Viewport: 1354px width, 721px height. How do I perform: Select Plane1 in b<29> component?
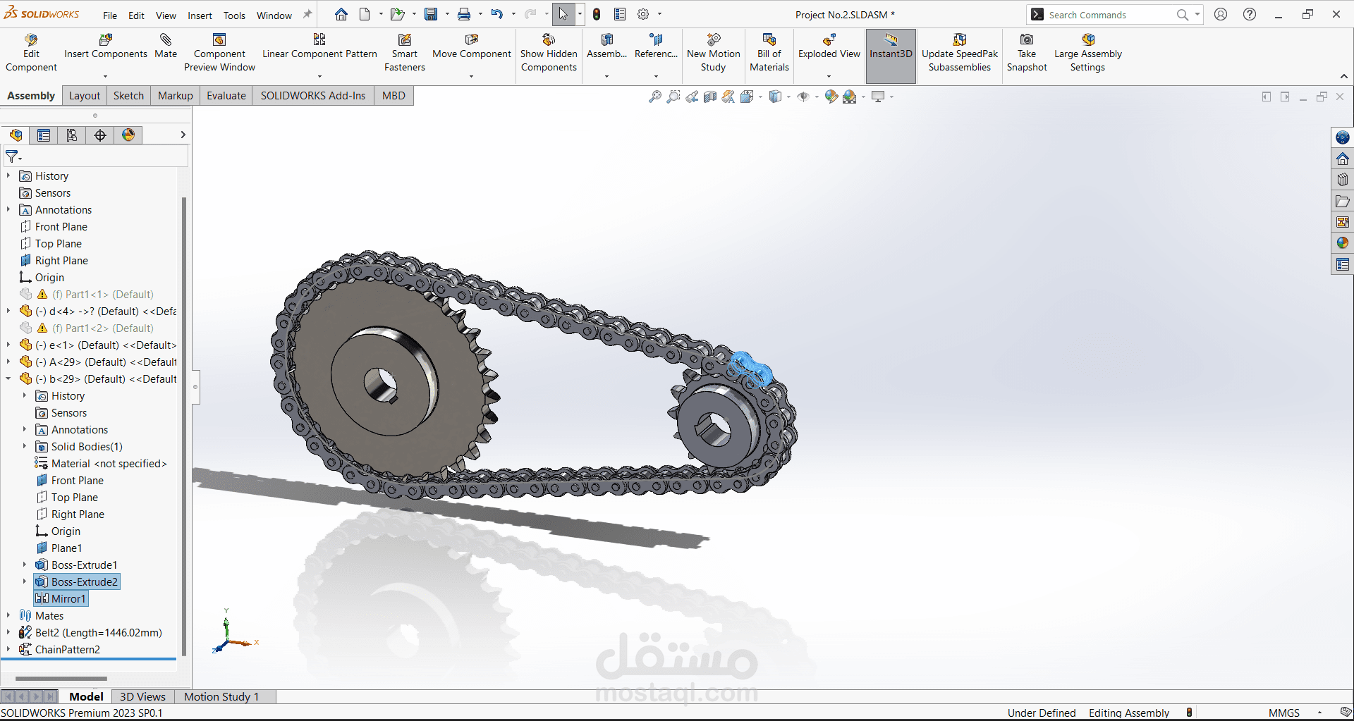(59, 548)
